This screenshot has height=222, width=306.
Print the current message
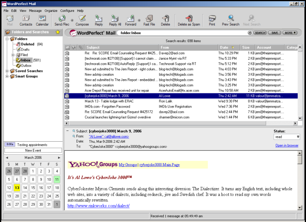tap(212, 20)
